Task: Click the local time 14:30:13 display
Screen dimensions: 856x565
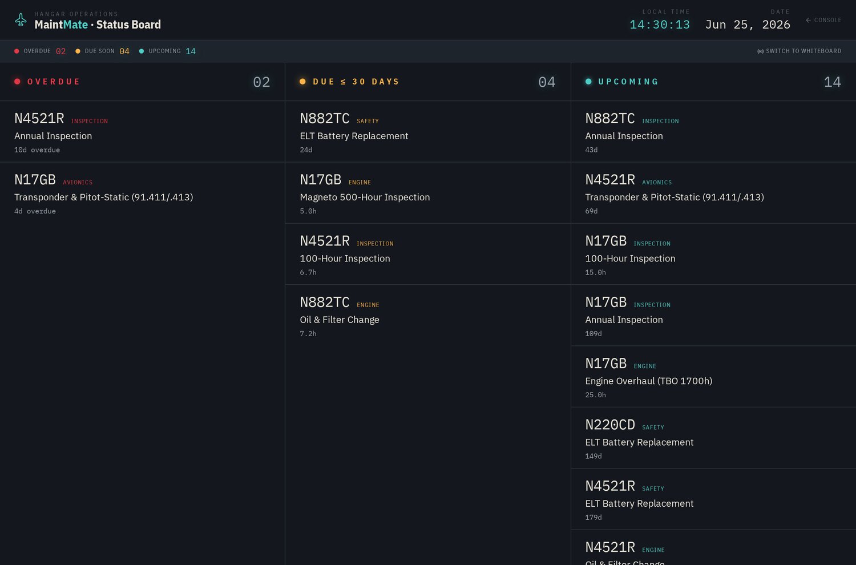Action: (660, 25)
